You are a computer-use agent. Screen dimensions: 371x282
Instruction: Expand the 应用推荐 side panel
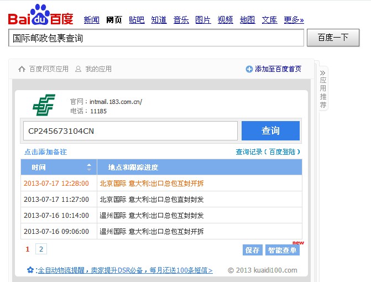tap(323, 88)
